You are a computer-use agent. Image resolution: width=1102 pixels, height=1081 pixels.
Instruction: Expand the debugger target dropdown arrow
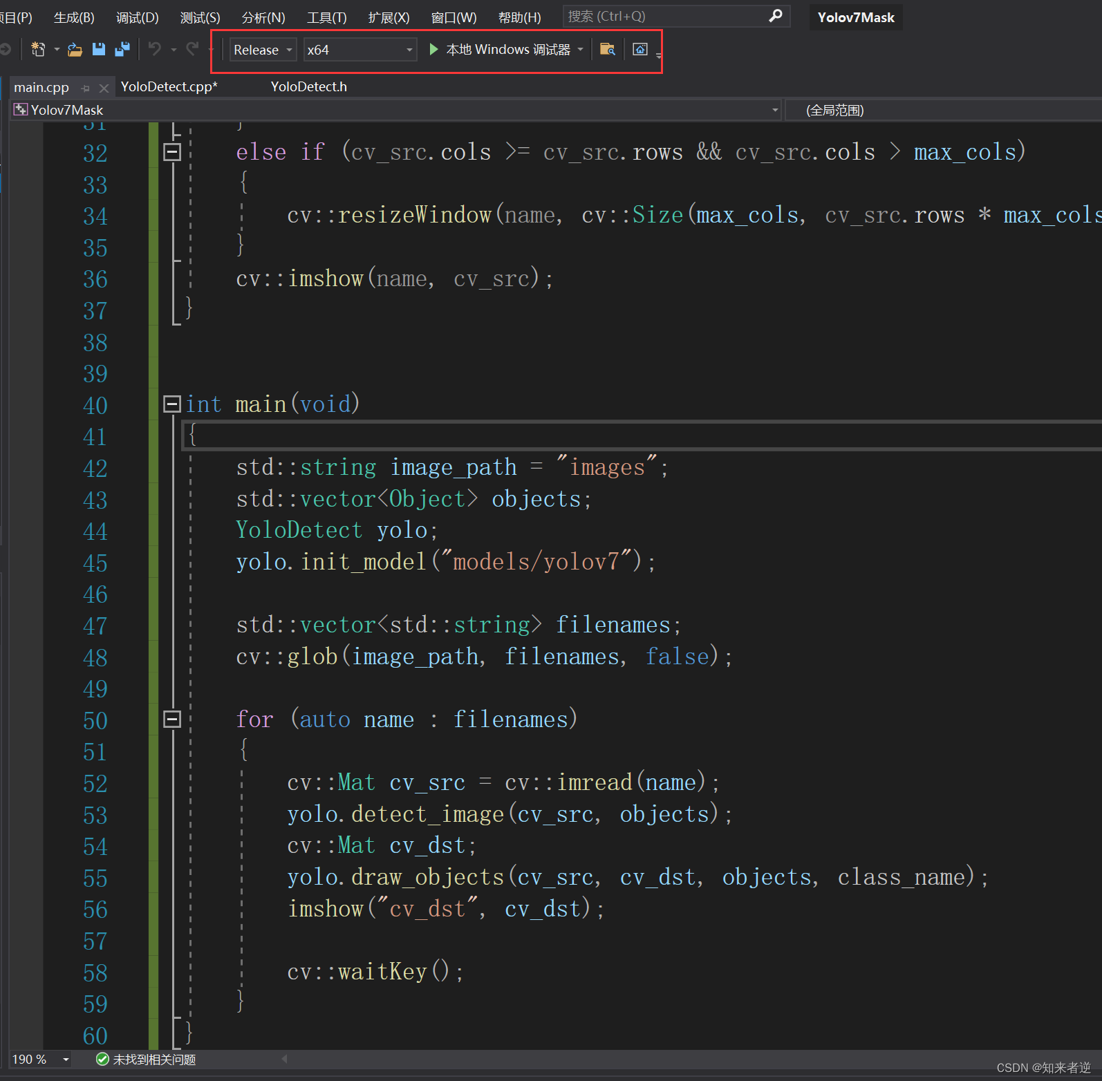(580, 50)
